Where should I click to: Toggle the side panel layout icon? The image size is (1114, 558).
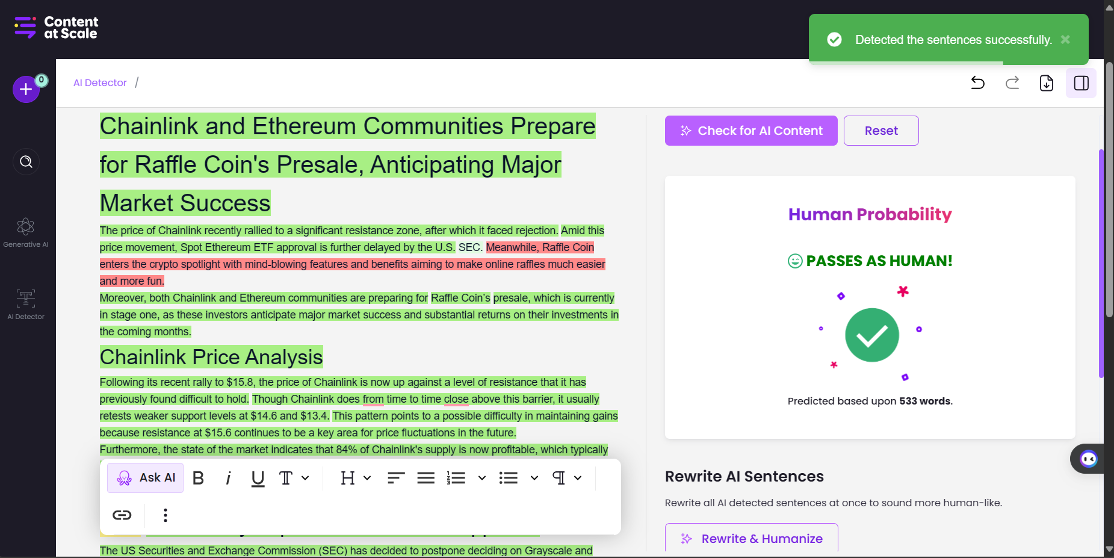tap(1081, 83)
